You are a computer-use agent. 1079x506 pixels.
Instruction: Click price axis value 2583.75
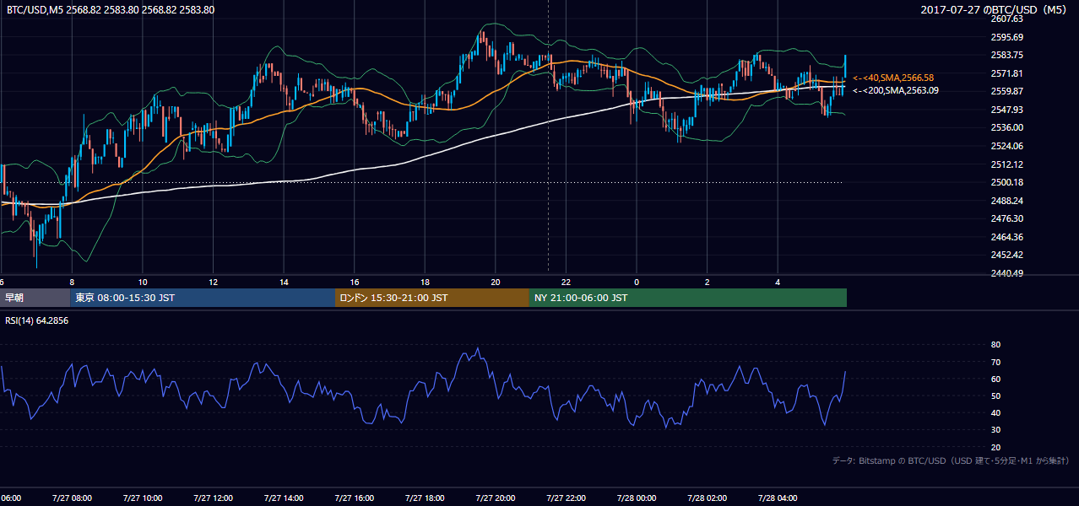pos(1006,55)
